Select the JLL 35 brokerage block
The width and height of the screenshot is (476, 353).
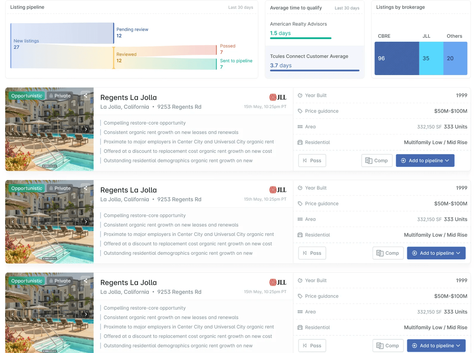pos(431,58)
